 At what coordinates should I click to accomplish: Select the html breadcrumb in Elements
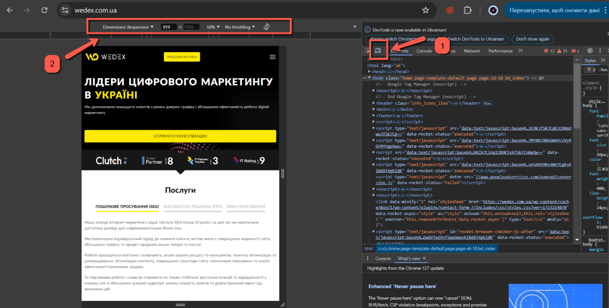click(368, 249)
